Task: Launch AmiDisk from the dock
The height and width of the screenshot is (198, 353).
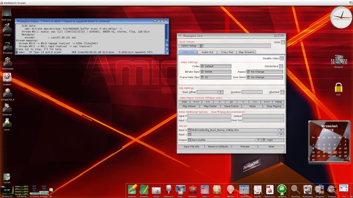Action: [244, 190]
